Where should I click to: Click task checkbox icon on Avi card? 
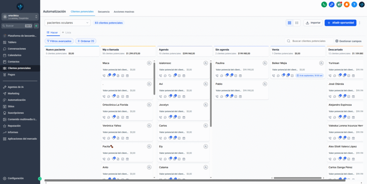(179, 96)
